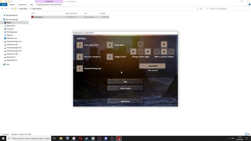Image resolution: width=251 pixels, height=141 pixels.
Task: Open the How to play screen
Action: 125,88
